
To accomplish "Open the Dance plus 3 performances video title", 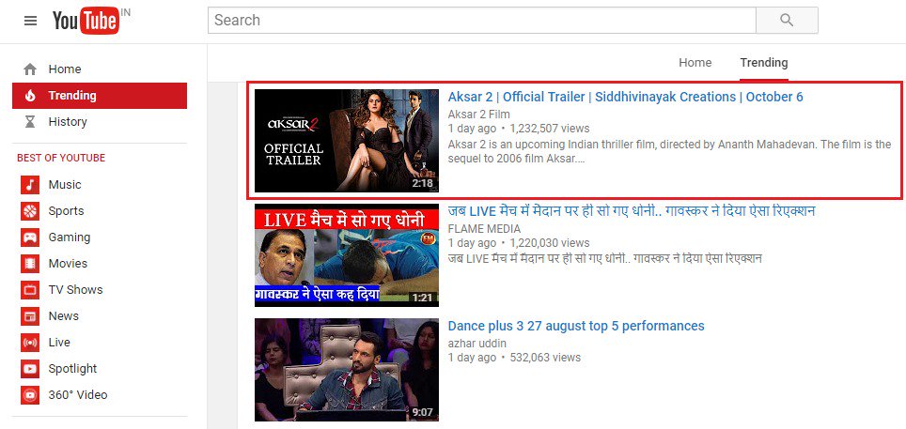I will point(576,327).
